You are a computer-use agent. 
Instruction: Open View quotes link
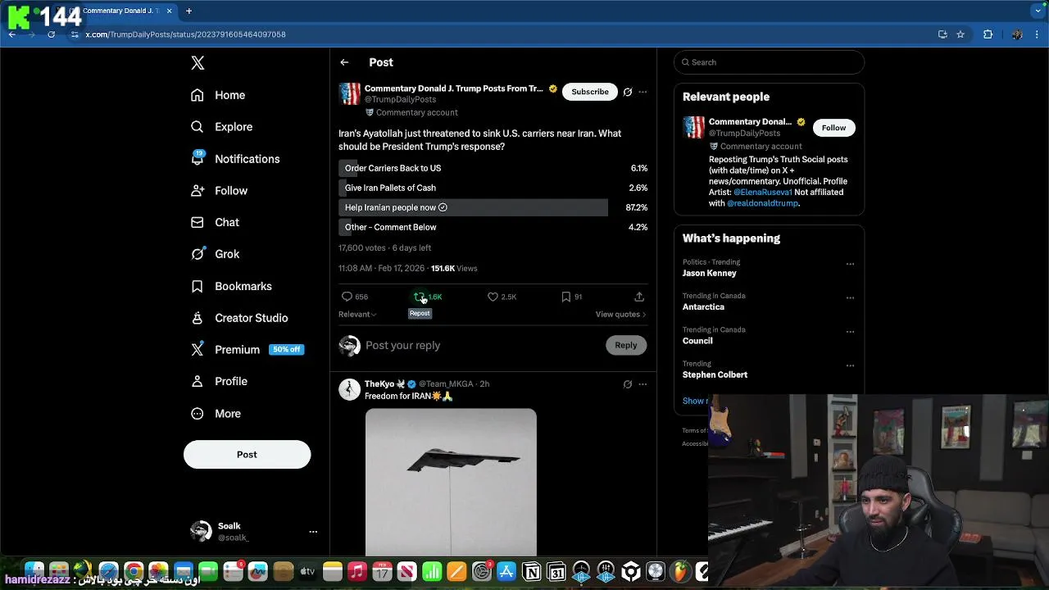[x=620, y=315]
